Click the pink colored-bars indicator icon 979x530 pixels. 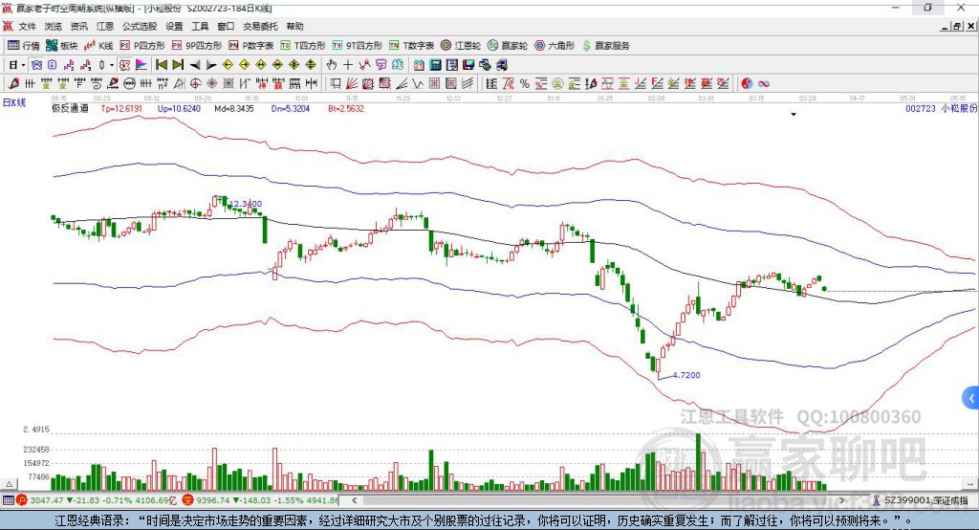point(141,64)
